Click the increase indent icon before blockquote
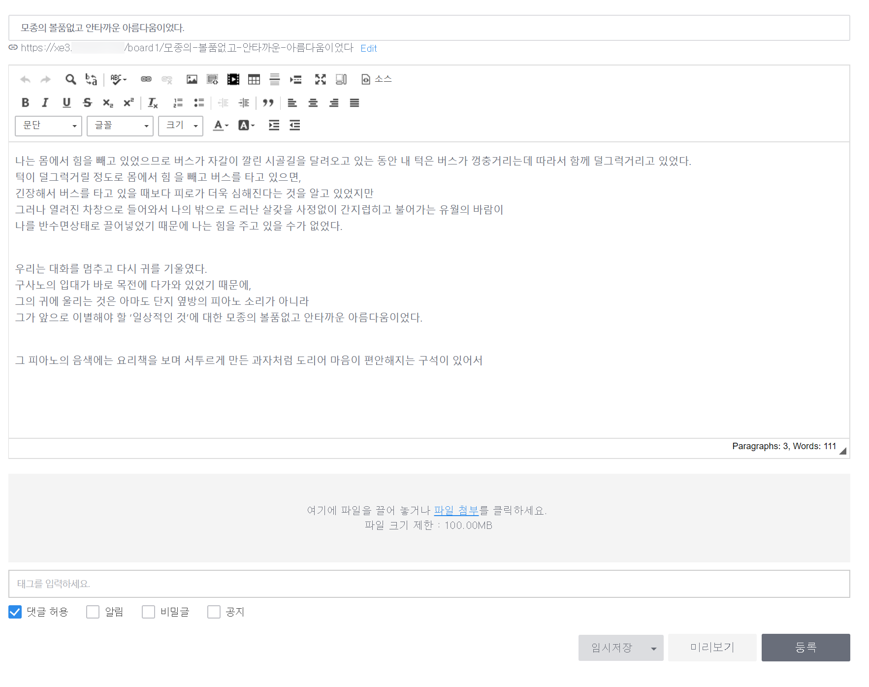869x687 pixels. (x=244, y=102)
